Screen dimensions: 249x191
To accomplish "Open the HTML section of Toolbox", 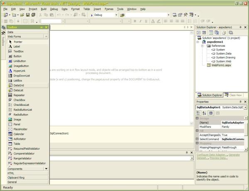I will click(x=28, y=173).
